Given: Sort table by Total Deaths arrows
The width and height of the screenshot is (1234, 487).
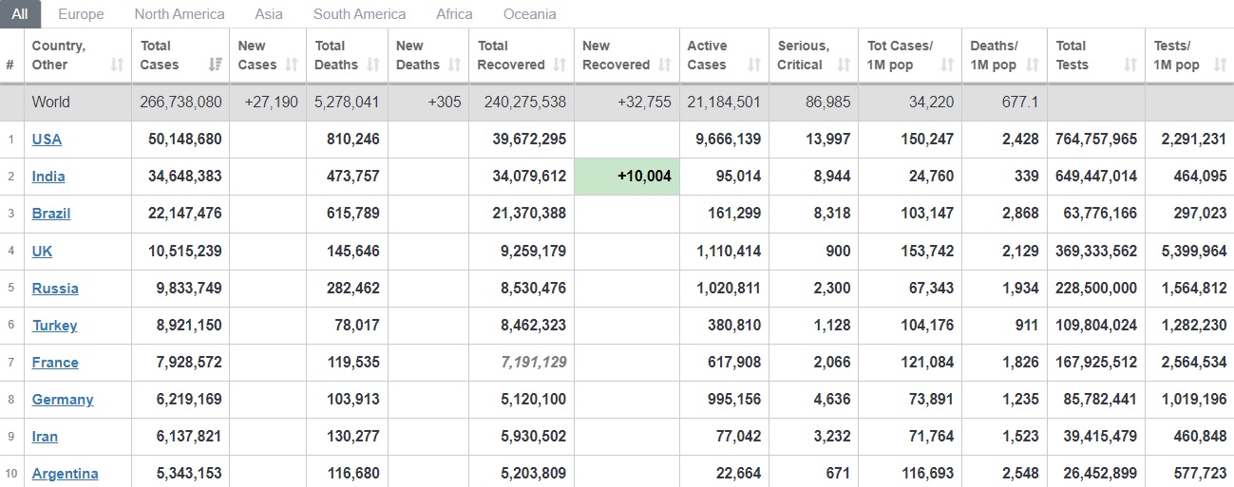Looking at the screenshot, I should click(373, 65).
